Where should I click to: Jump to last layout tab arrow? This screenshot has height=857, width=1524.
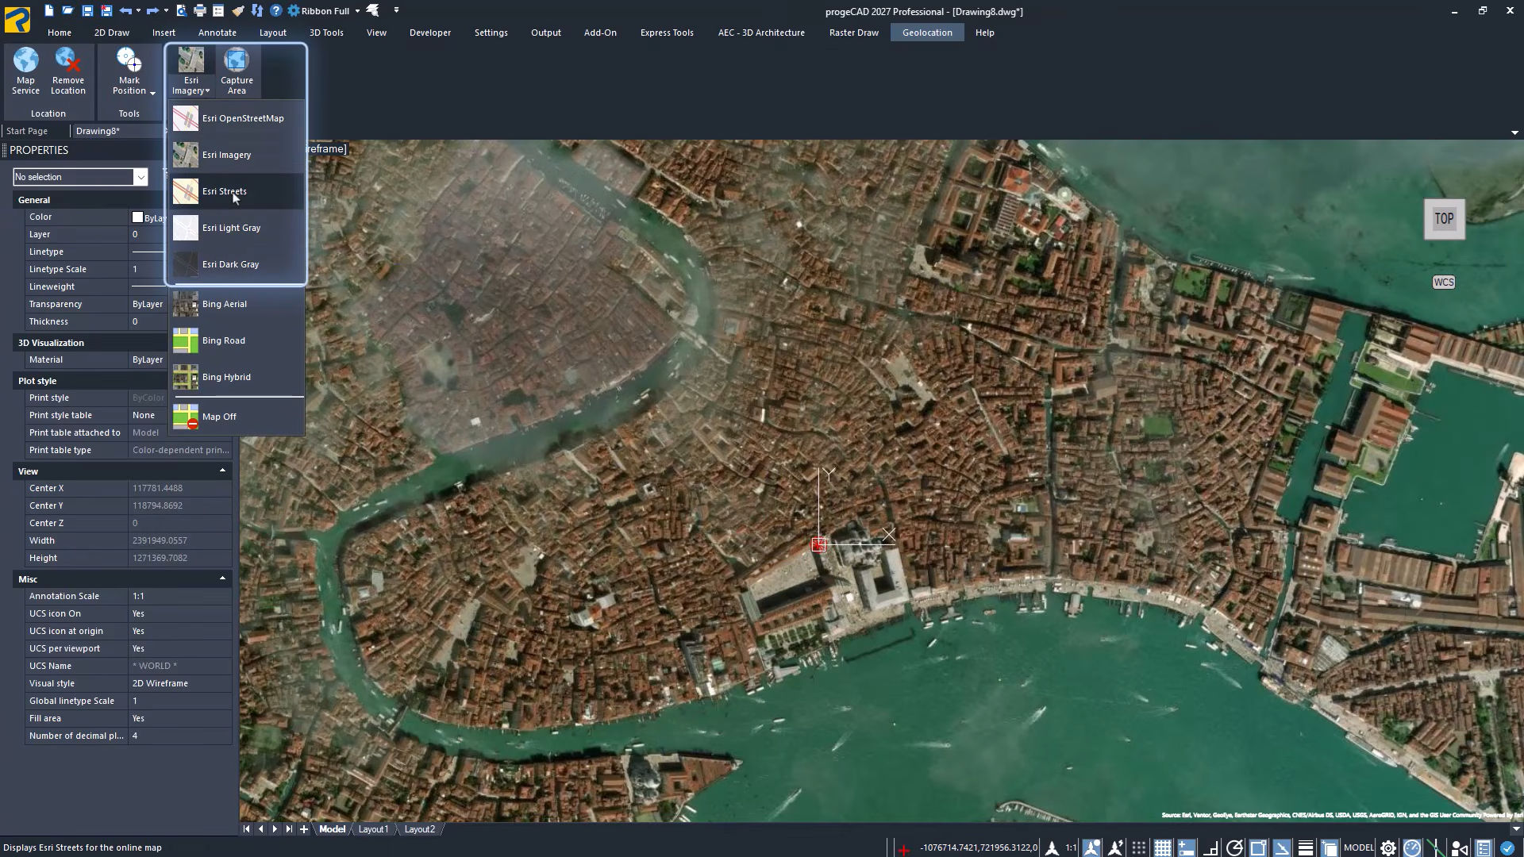tap(289, 829)
